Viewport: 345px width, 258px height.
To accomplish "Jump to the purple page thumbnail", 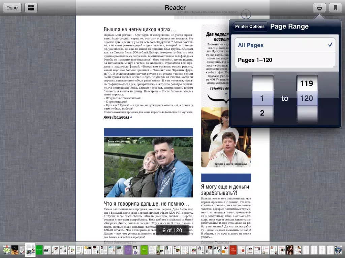I will (x=128, y=250).
